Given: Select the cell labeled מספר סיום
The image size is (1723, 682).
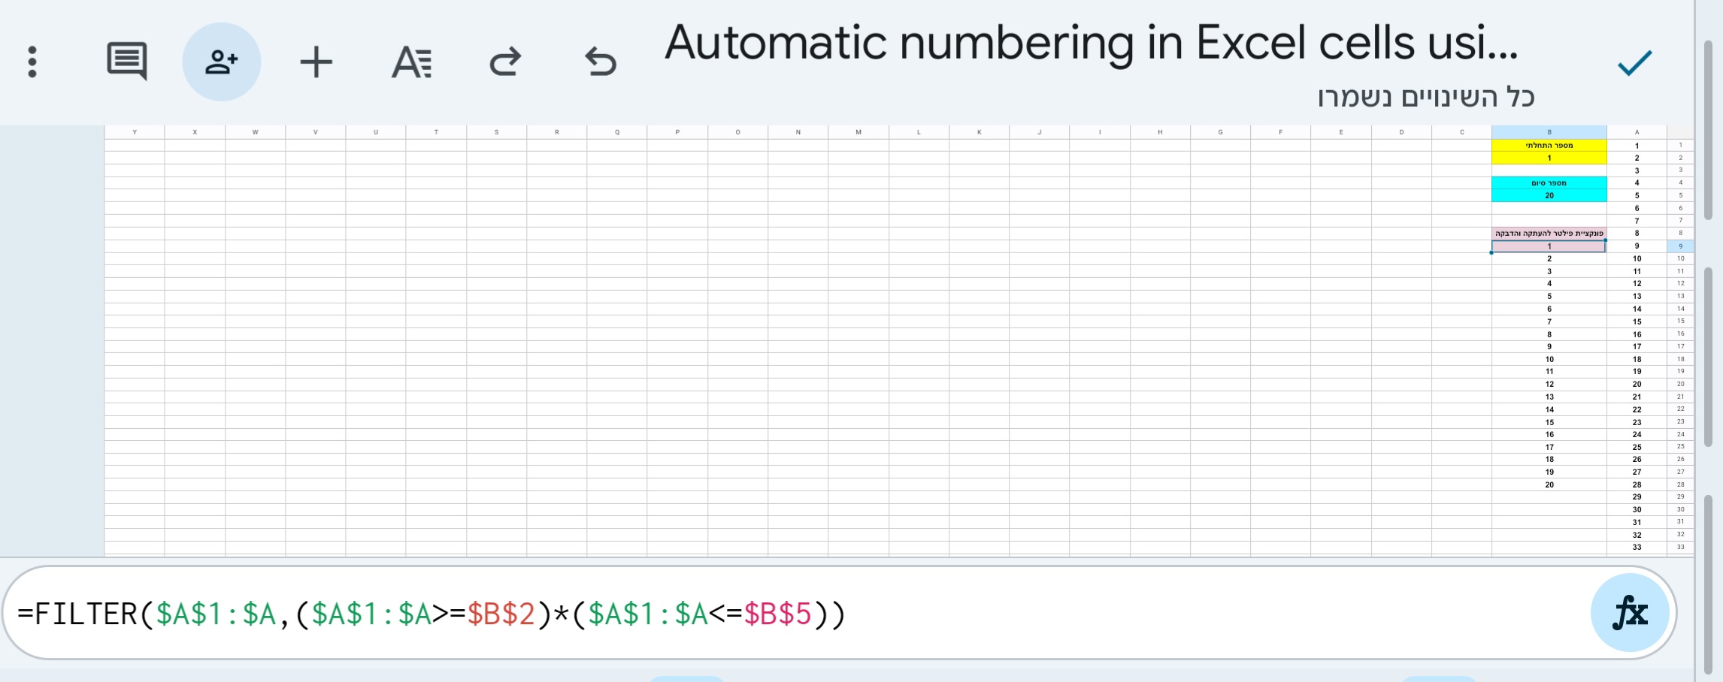Looking at the screenshot, I should point(1547,183).
